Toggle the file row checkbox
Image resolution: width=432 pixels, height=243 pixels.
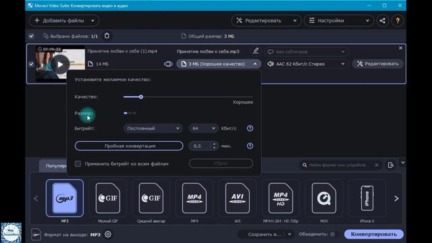(31, 64)
